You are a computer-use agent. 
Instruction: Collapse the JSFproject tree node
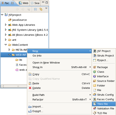pyautogui.click(x=2, y=15)
